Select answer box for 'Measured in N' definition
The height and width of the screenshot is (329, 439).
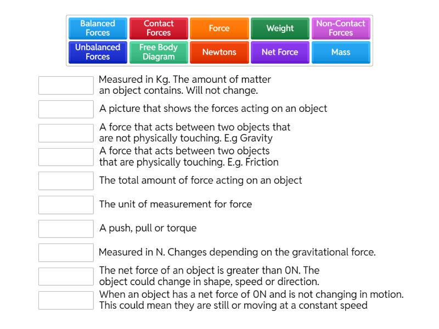pyautogui.click(x=66, y=253)
